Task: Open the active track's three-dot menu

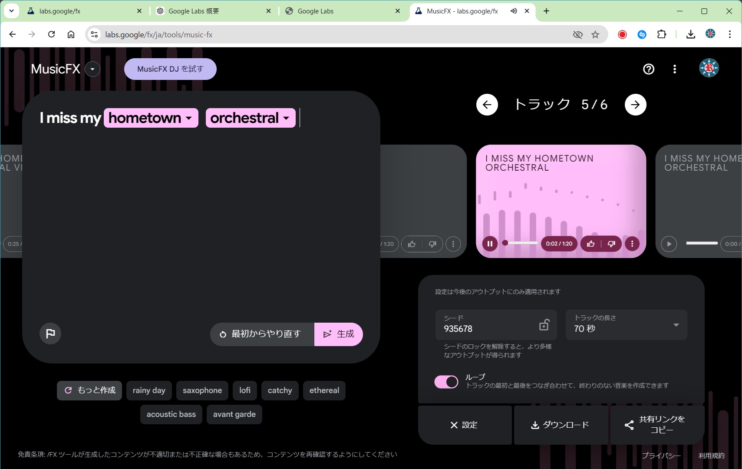Action: pyautogui.click(x=632, y=244)
